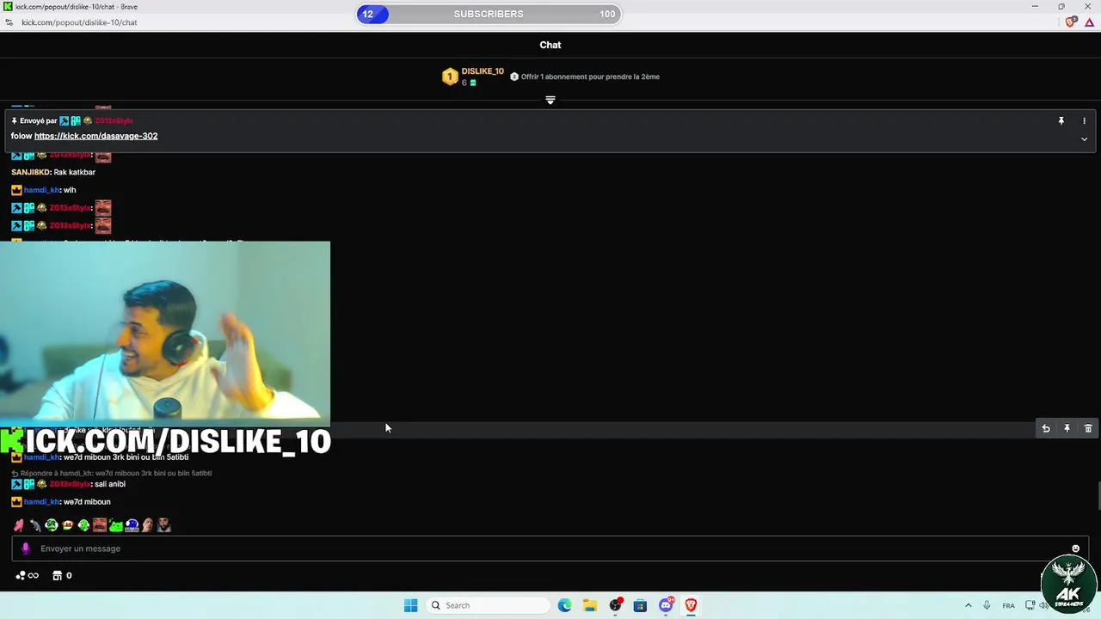Click in the 'Envoyer un message' input field
The width and height of the screenshot is (1101, 619).
(550, 549)
